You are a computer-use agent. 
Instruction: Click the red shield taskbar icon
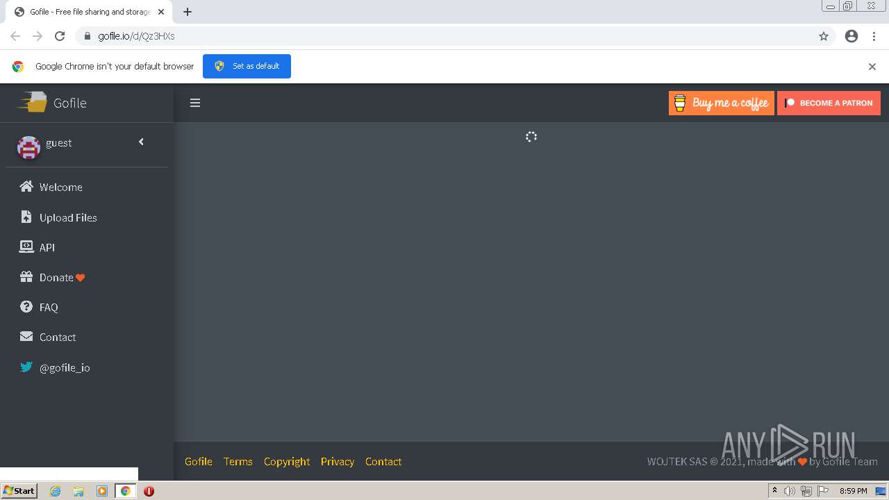point(149,491)
